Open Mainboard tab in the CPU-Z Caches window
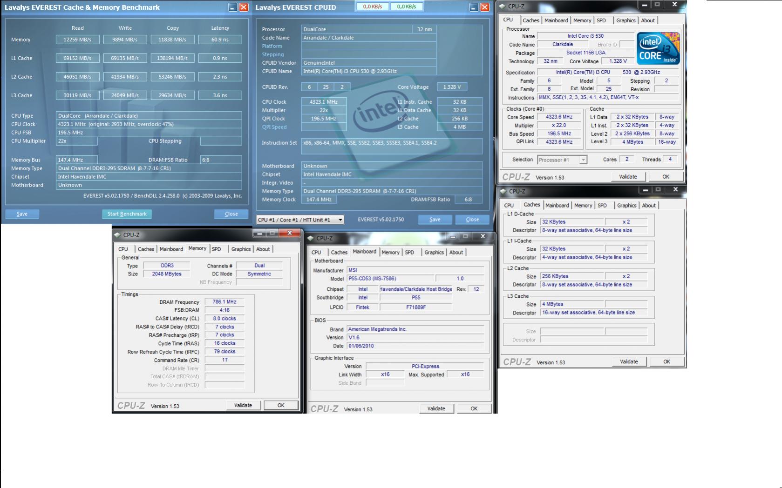 pyautogui.click(x=557, y=206)
